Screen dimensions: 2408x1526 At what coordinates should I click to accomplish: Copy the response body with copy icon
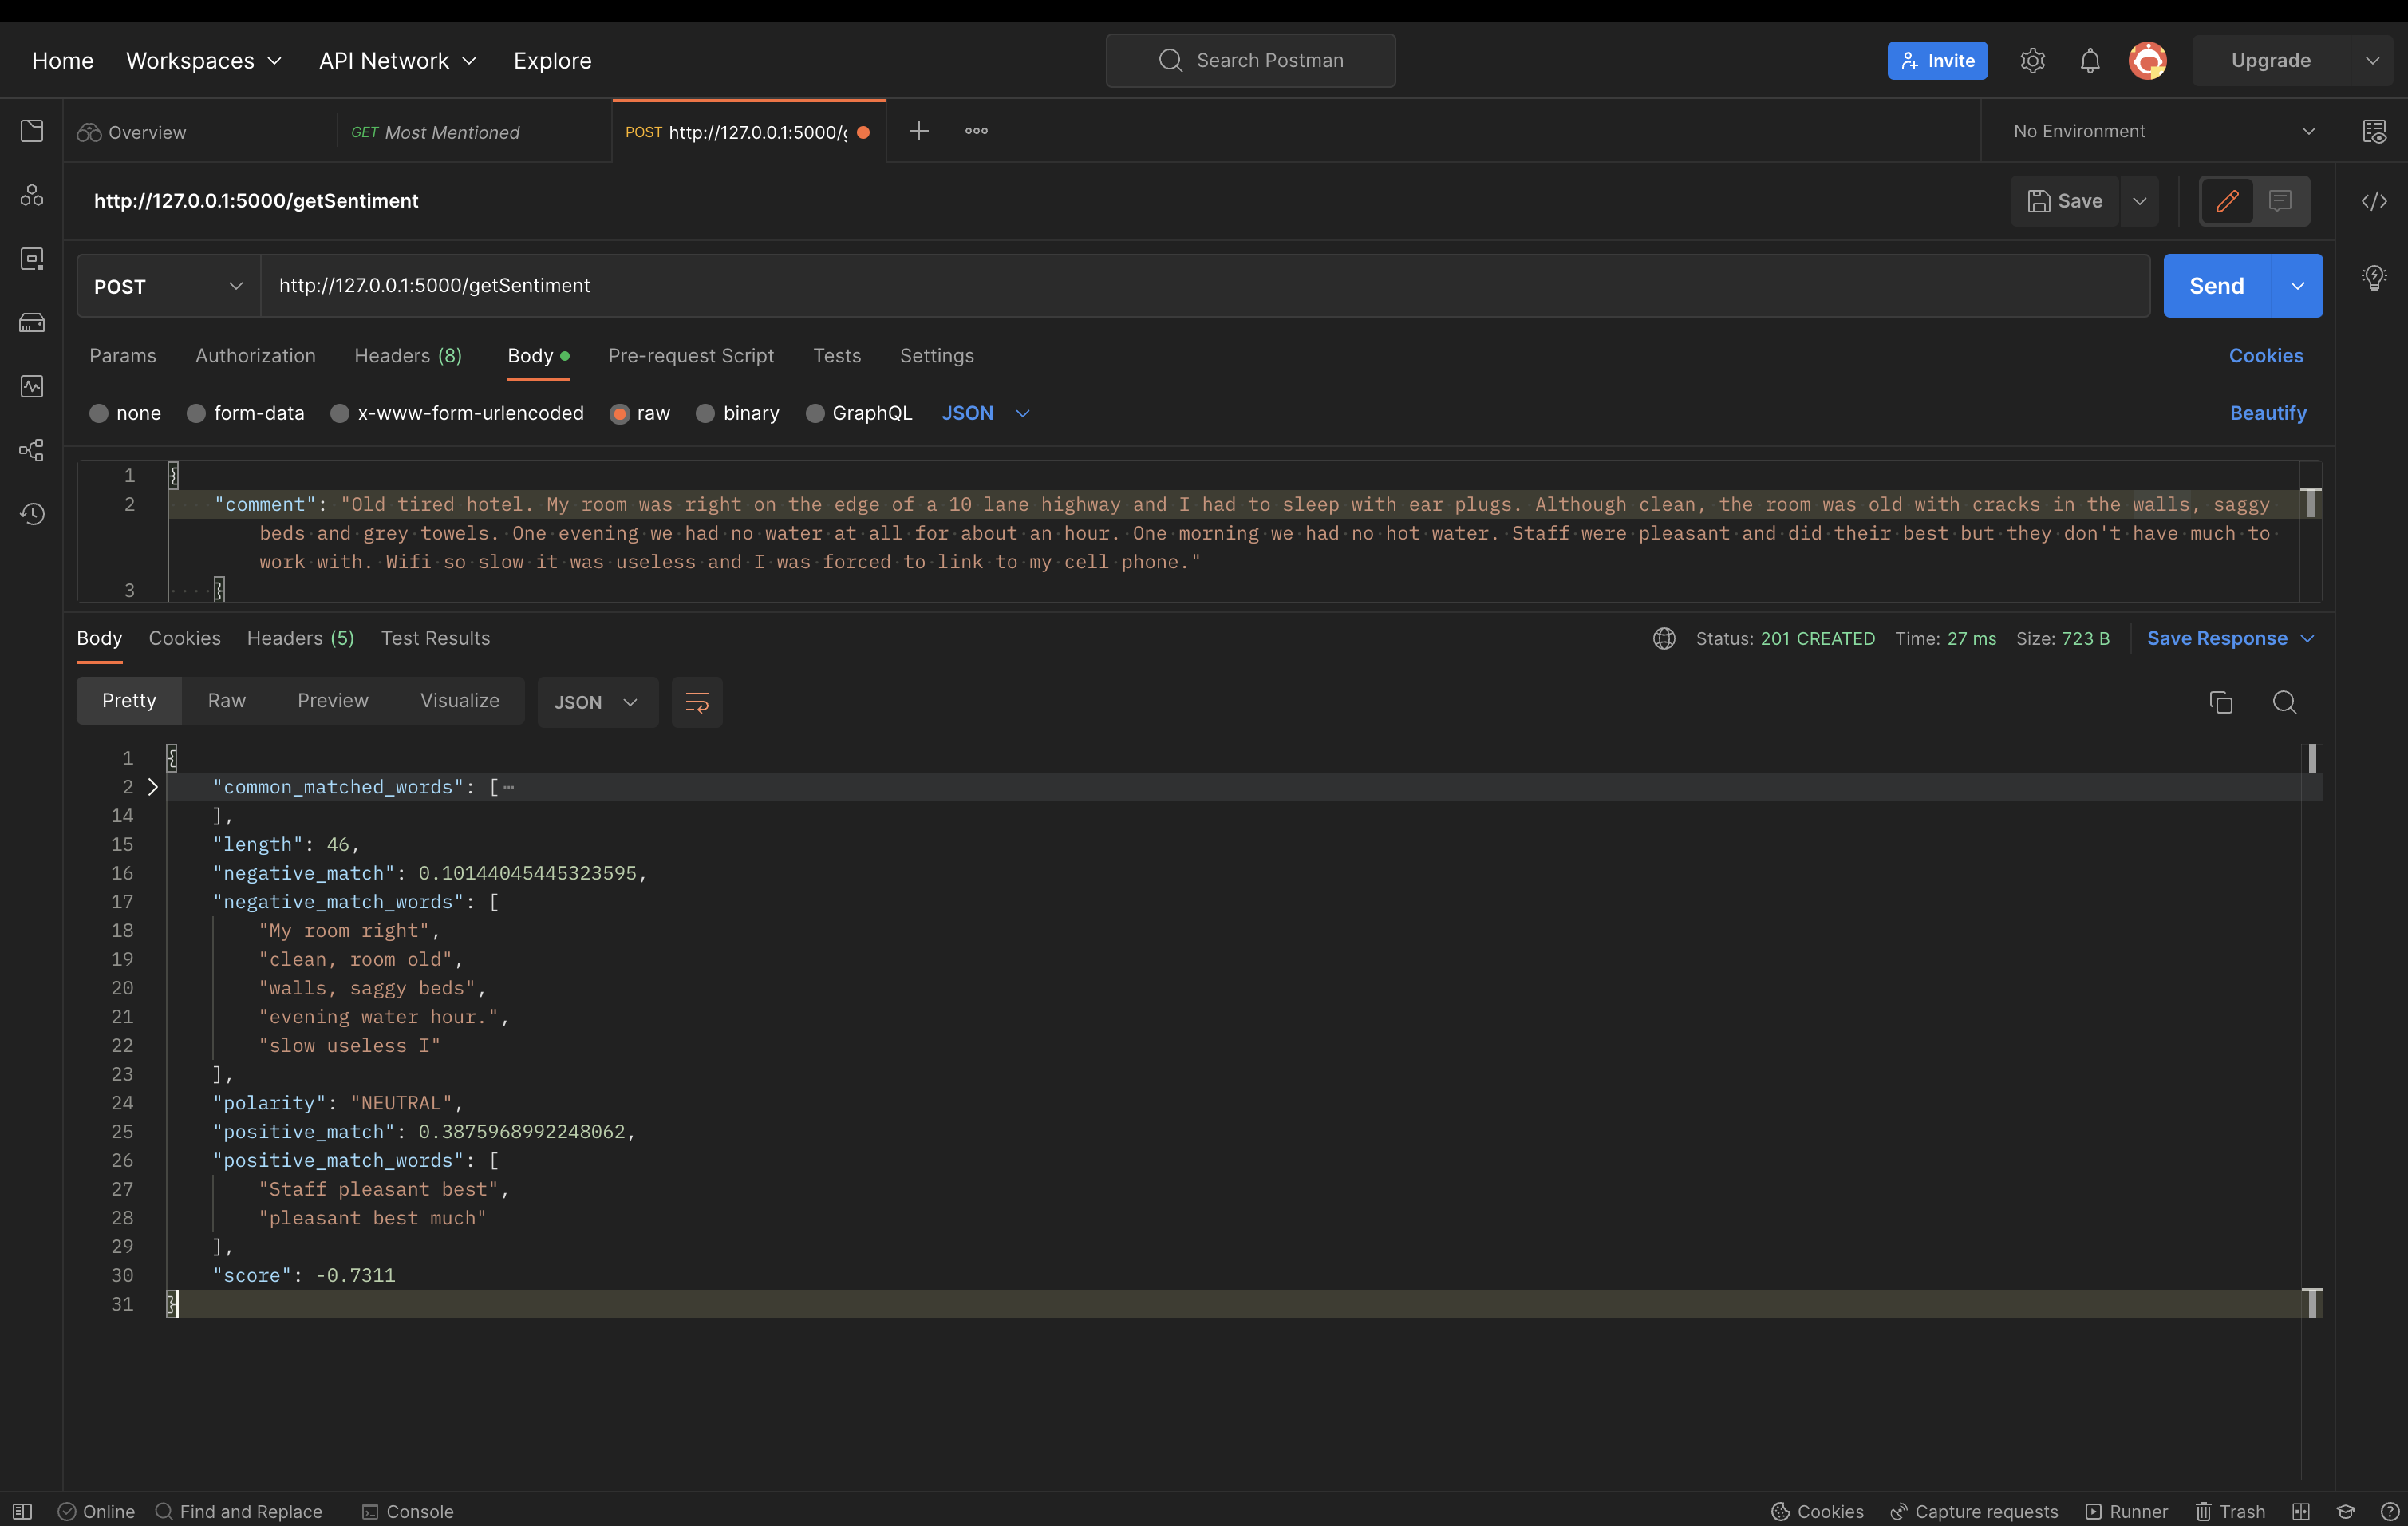pyautogui.click(x=2220, y=702)
